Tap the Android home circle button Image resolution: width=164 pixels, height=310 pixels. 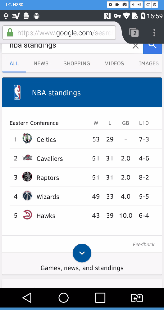click(x=64, y=298)
